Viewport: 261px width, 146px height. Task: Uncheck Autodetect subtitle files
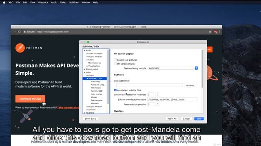coord(115,90)
